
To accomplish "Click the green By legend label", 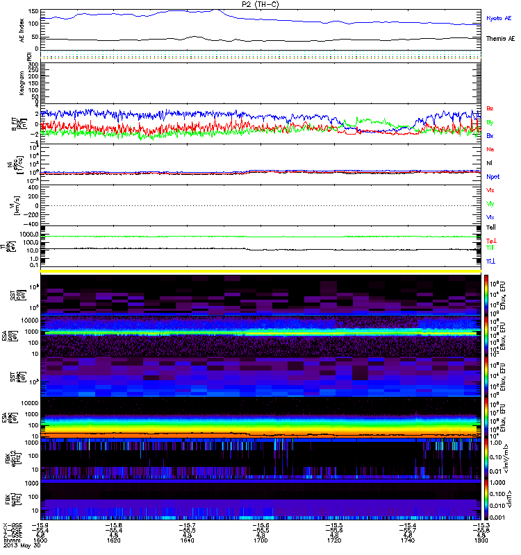I will pyautogui.click(x=490, y=123).
